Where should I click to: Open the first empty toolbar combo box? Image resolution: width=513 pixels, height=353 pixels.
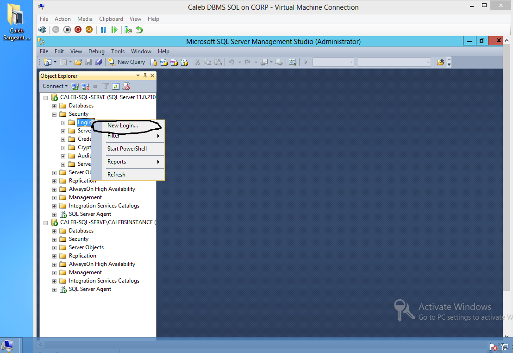333,62
